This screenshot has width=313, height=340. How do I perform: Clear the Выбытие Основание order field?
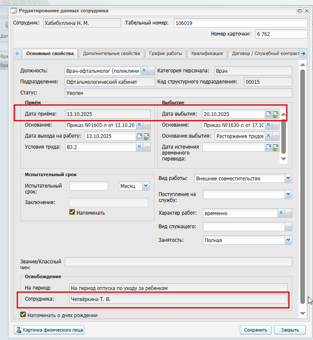[x=269, y=124]
